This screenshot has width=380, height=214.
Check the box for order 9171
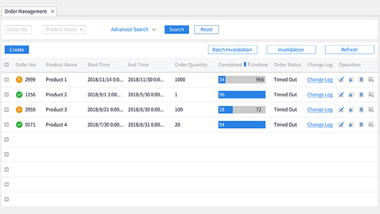[x=7, y=125]
